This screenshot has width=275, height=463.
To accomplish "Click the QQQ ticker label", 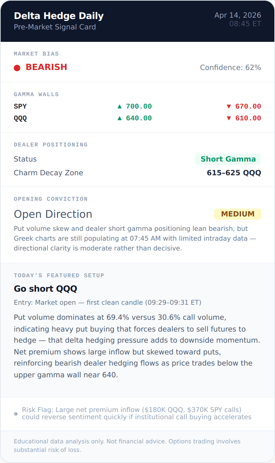I will click(20, 118).
